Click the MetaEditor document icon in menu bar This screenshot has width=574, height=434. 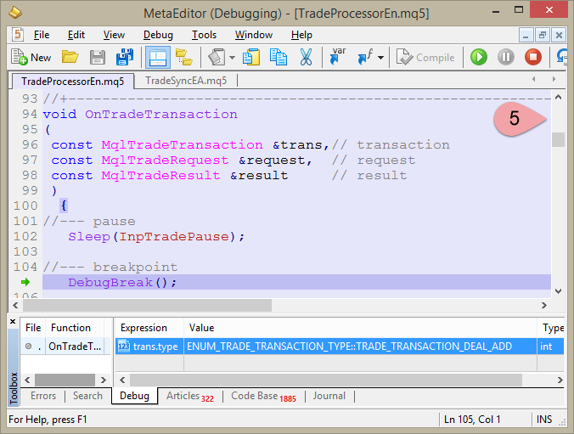pos(18,35)
